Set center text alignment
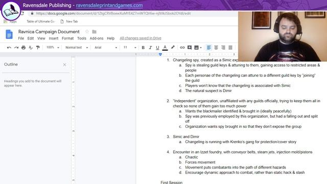327x184 pixels. point(216,48)
